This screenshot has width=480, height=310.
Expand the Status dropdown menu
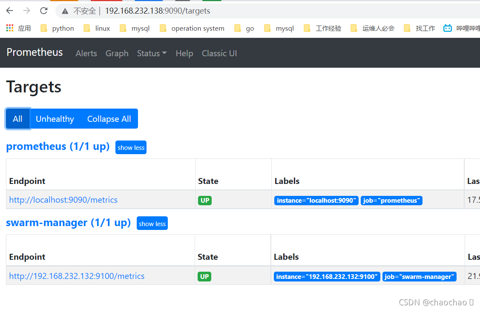(x=152, y=53)
